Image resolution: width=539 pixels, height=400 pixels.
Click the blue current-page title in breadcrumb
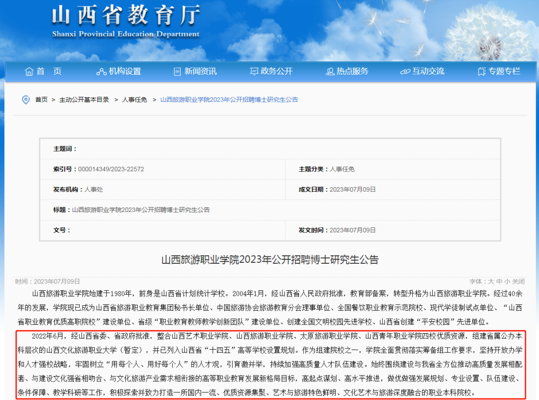pyautogui.click(x=229, y=100)
